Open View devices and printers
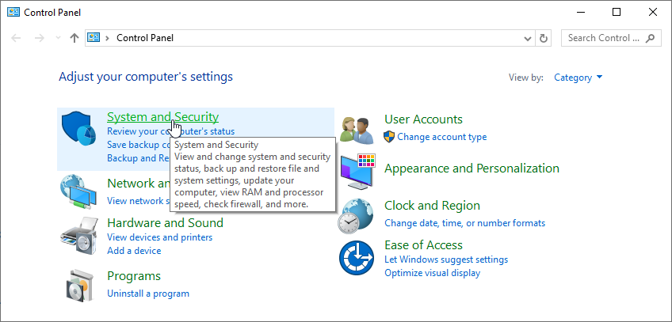 [x=159, y=237]
